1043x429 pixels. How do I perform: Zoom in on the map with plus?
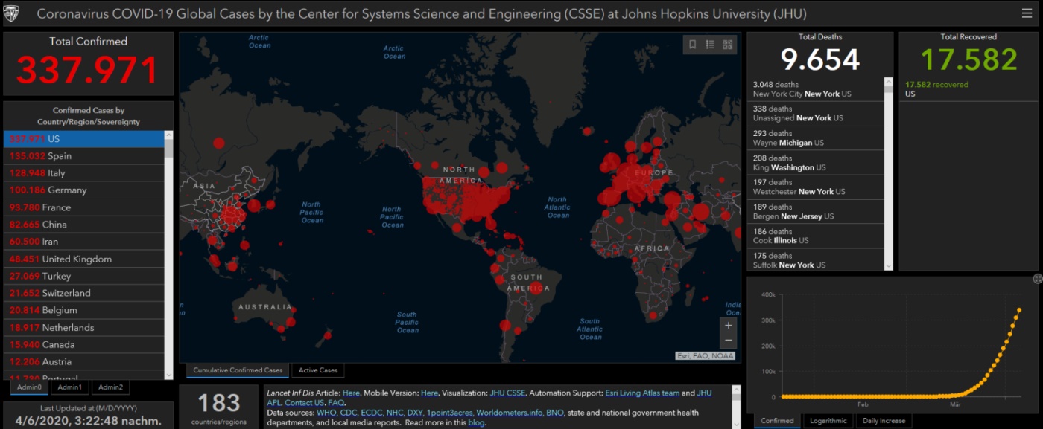click(729, 326)
